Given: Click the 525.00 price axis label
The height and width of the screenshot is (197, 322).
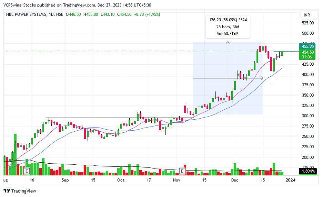Looking at the screenshot, I should click(x=308, y=23).
